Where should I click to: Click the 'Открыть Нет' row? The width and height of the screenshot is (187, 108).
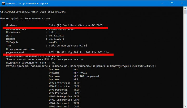63,69
